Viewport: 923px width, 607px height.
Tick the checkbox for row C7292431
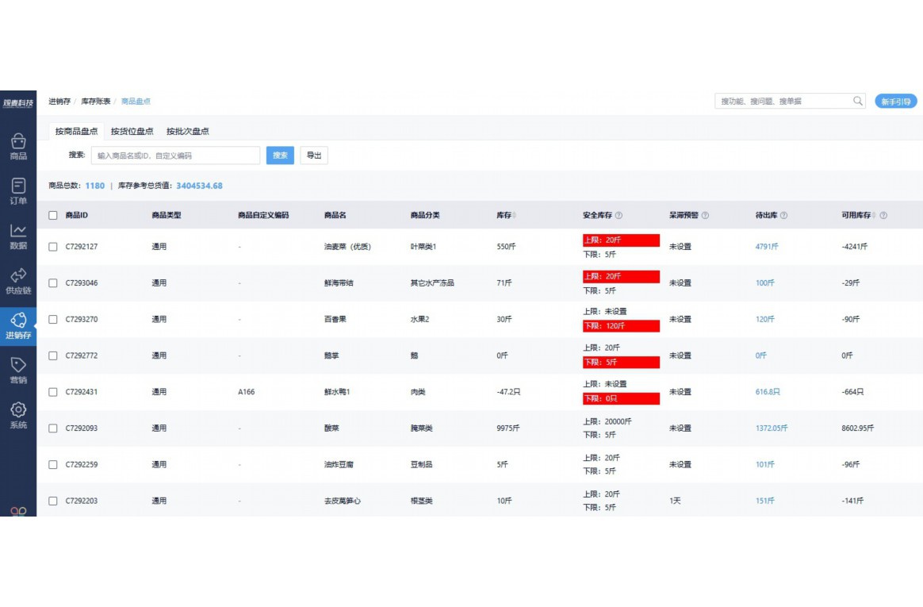pos(53,392)
